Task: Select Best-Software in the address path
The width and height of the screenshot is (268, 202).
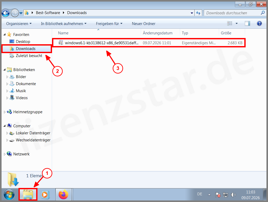Action: pyautogui.click(x=48, y=13)
